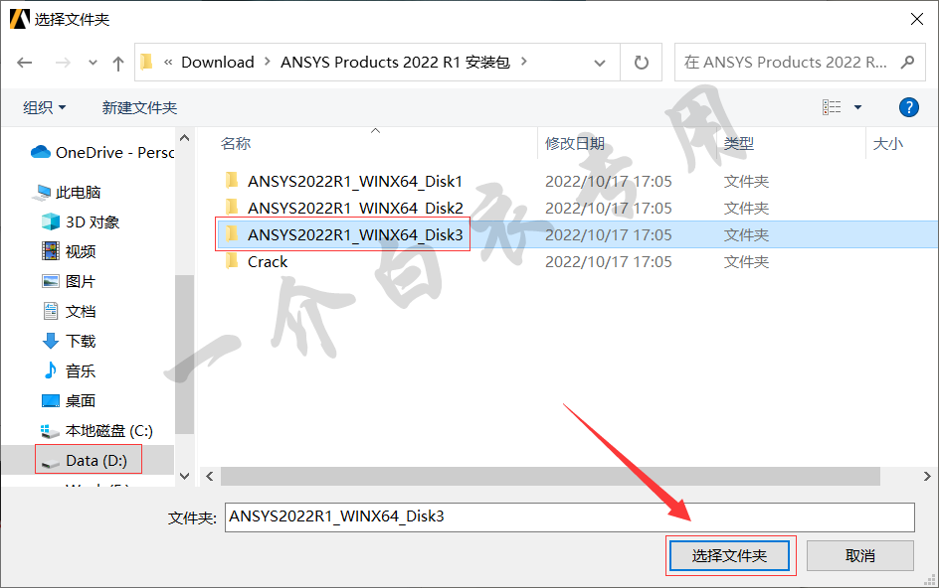The height and width of the screenshot is (588, 939).
Task: Confirm with 选择文件夹 button
Action: point(729,555)
